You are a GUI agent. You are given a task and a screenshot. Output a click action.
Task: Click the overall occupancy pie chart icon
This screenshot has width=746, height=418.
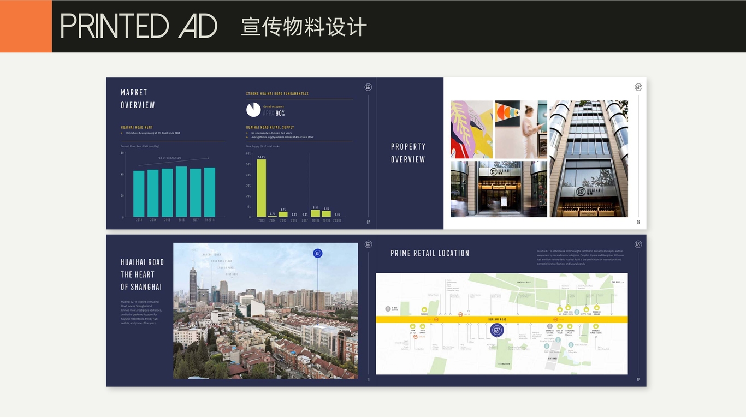point(253,110)
